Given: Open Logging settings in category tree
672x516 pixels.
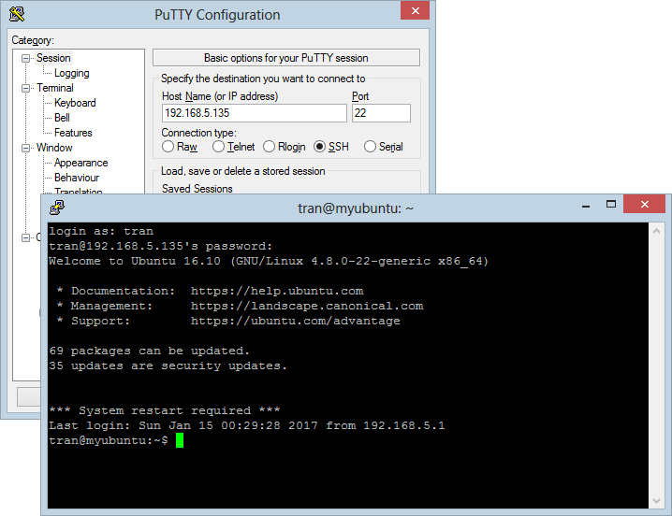Looking at the screenshot, I should coord(71,73).
